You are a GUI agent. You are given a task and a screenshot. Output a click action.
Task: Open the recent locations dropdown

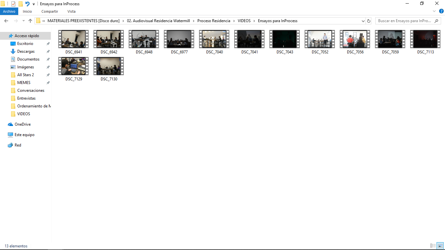click(23, 21)
